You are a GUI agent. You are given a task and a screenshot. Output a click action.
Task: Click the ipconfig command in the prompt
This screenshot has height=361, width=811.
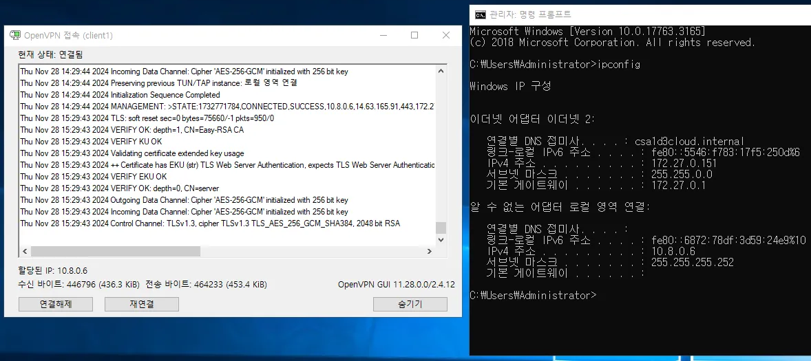[619, 65]
